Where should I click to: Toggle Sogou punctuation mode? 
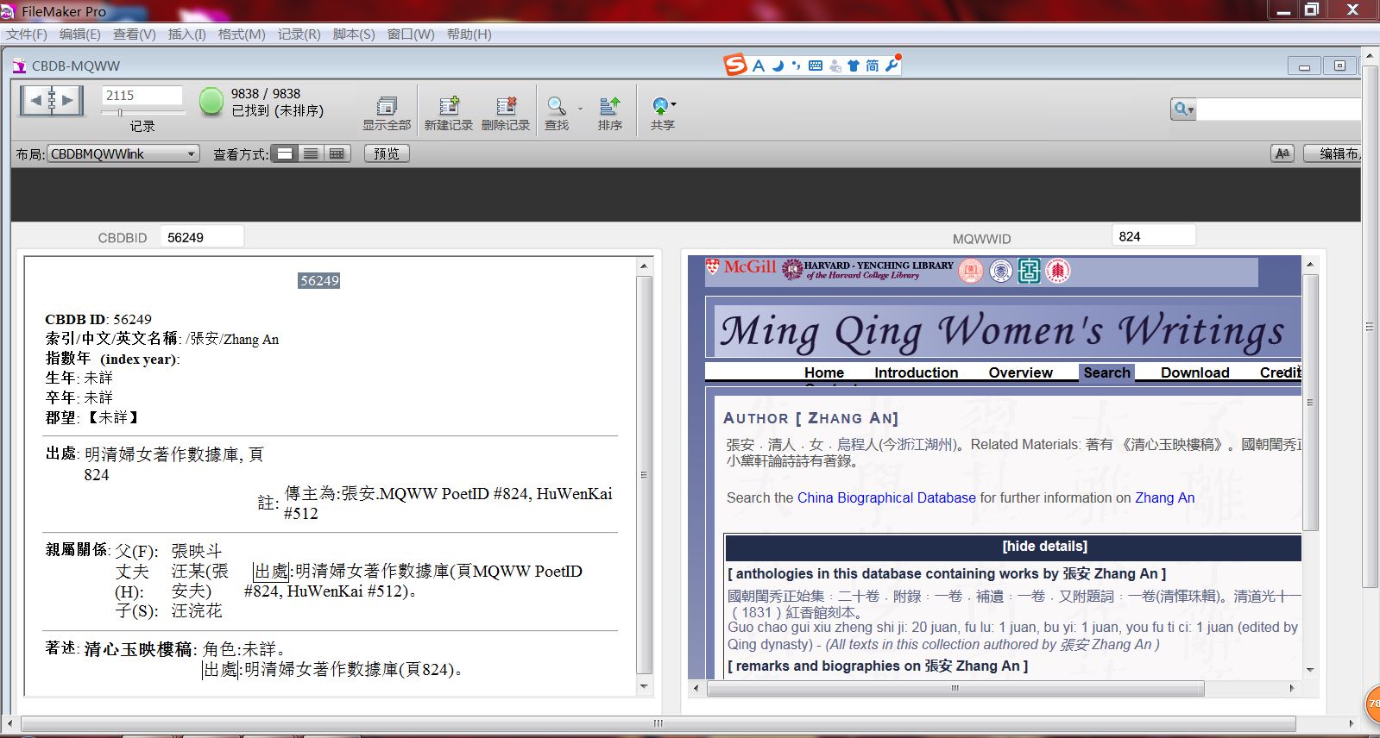click(x=796, y=66)
